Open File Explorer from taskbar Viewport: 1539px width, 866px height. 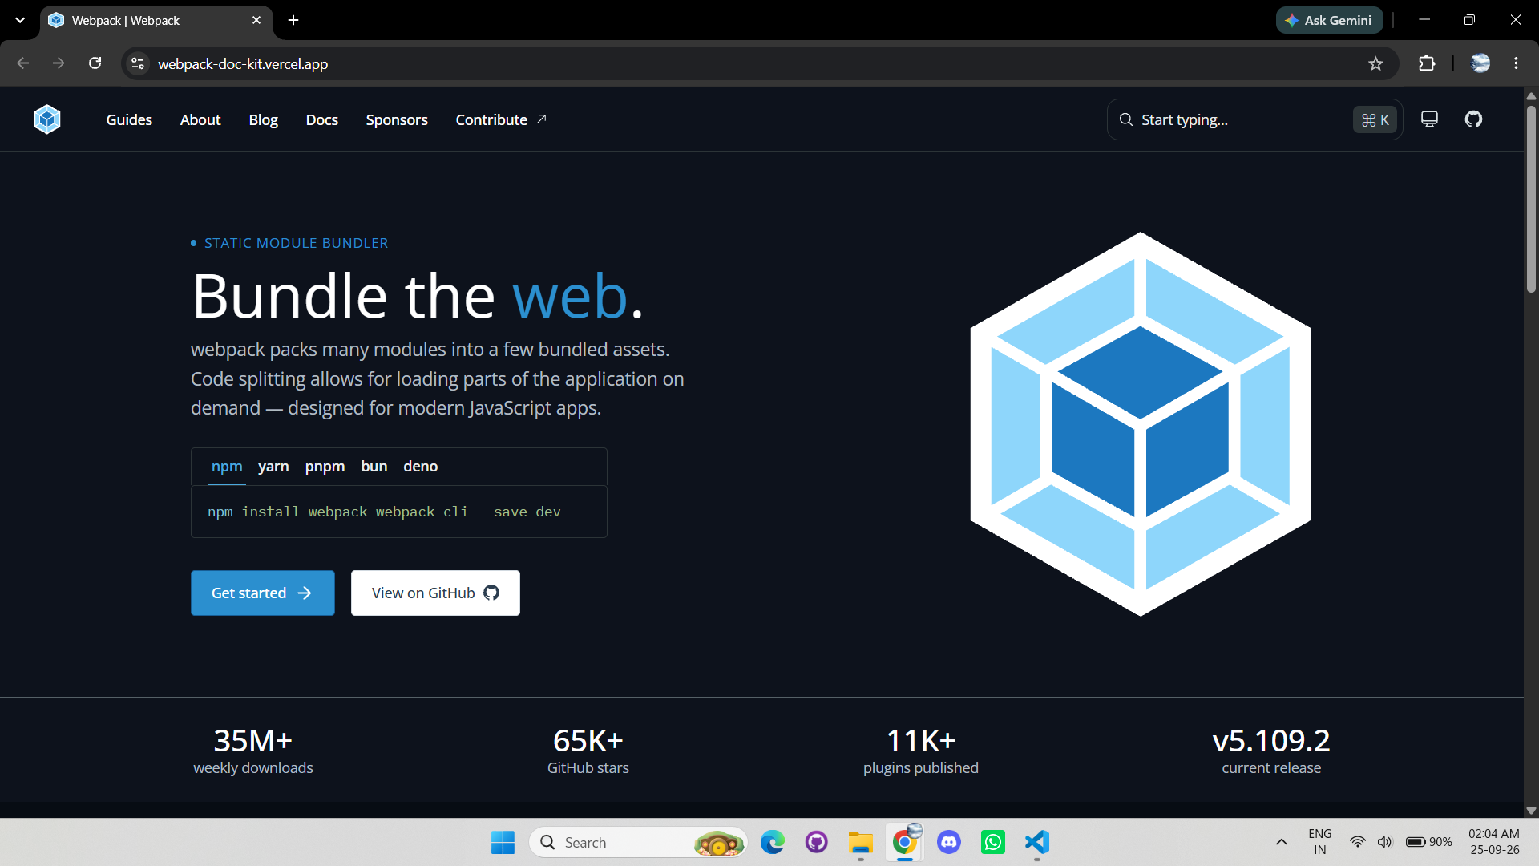pos(861,842)
